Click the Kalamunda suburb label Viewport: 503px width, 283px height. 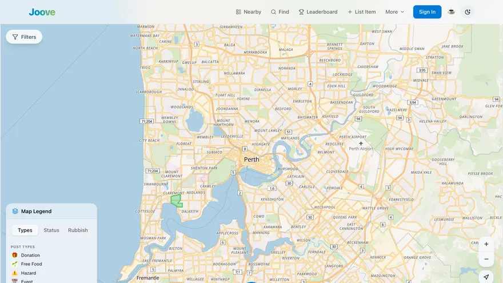(x=452, y=183)
